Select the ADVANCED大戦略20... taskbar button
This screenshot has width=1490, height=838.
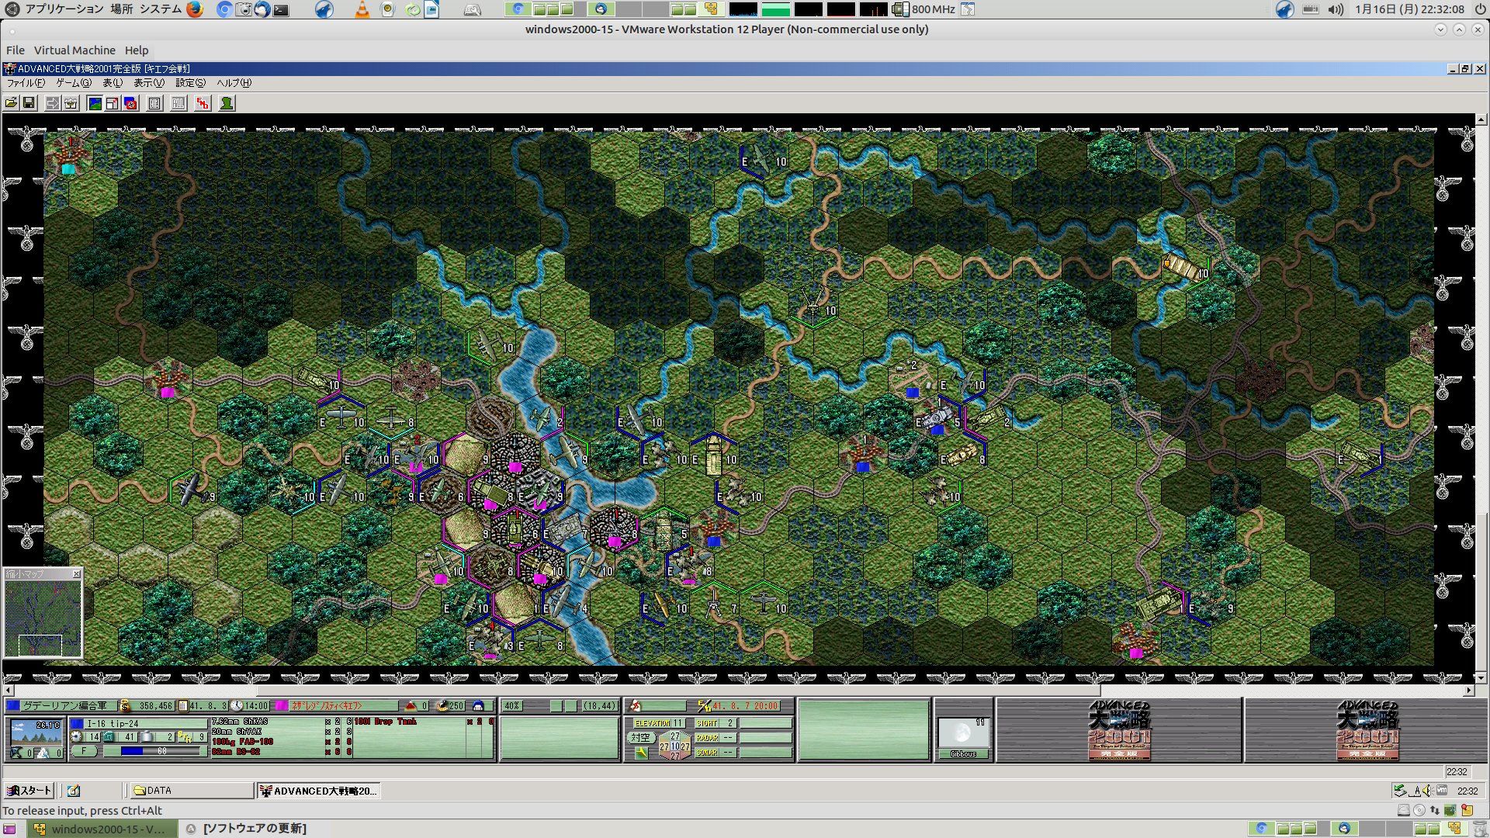click(318, 791)
